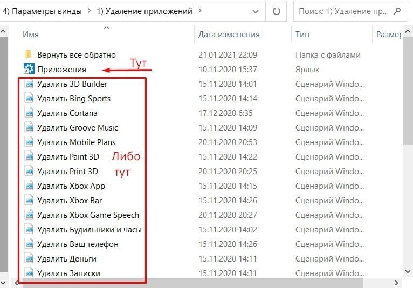Select the 'Удалить Print 3D' script icon
413x288 pixels.
pyautogui.click(x=29, y=172)
